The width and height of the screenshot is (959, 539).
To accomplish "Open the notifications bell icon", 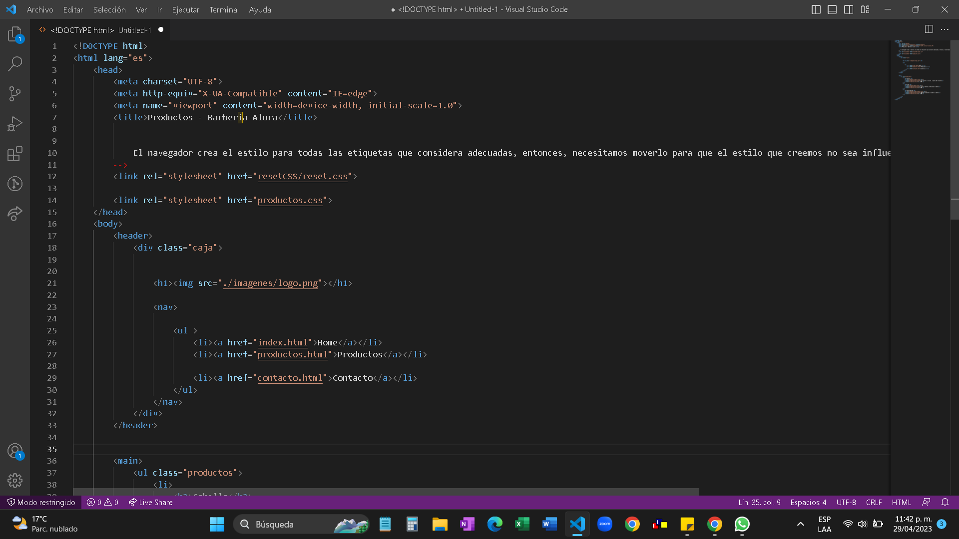I will pyautogui.click(x=945, y=503).
